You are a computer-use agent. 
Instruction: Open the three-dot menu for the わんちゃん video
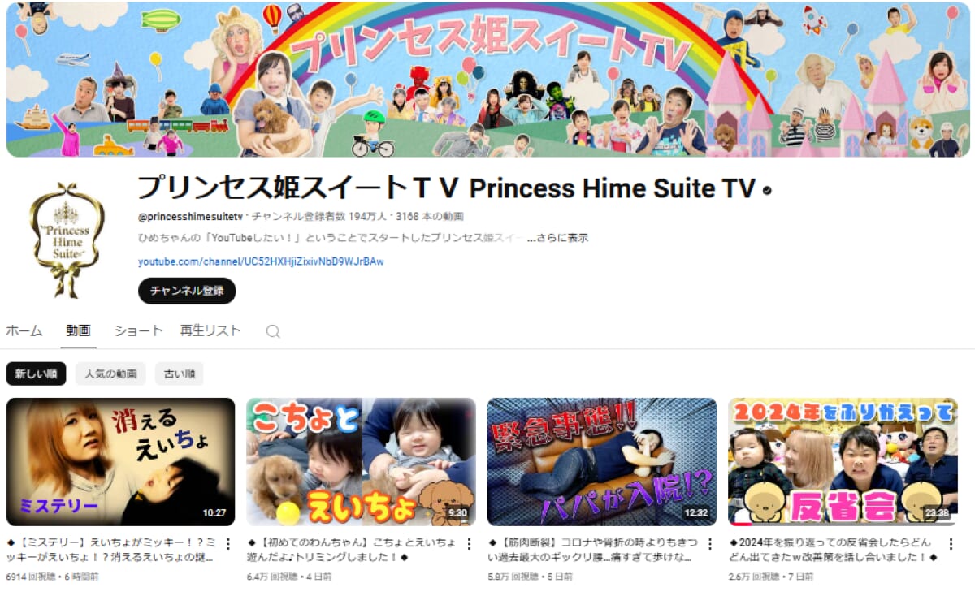pyautogui.click(x=469, y=543)
